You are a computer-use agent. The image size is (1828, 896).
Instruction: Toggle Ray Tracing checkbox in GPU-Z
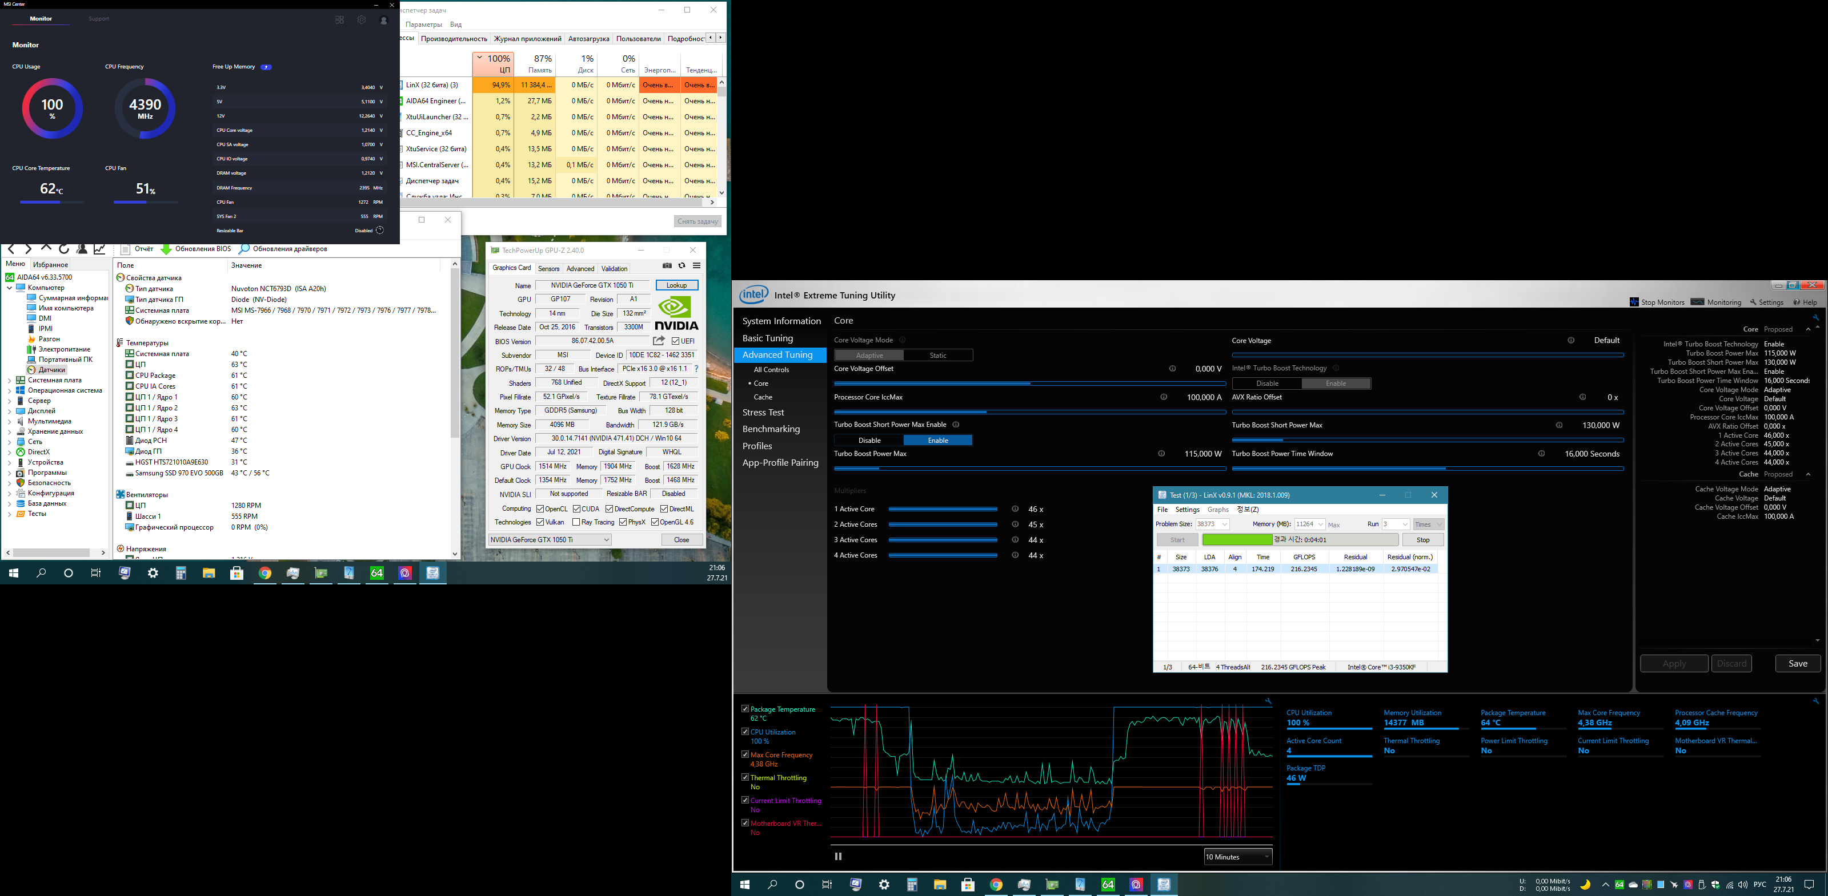[x=576, y=522]
